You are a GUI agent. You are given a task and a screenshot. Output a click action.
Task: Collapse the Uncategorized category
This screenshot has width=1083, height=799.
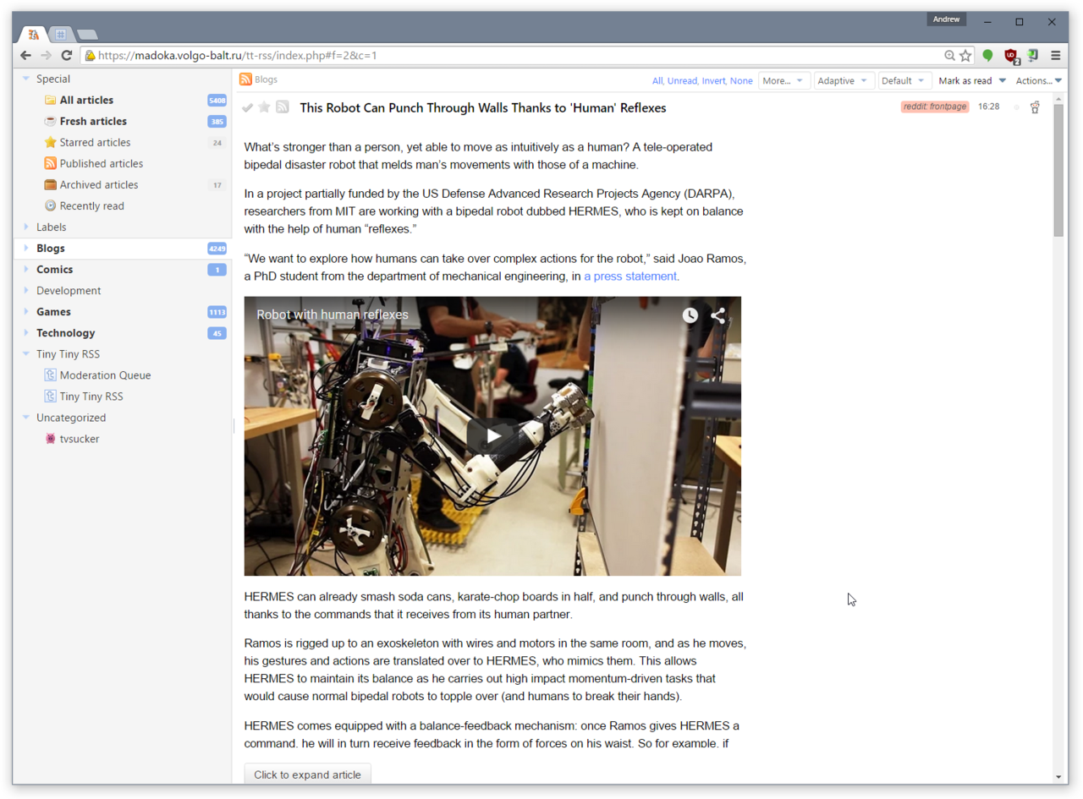(x=26, y=417)
